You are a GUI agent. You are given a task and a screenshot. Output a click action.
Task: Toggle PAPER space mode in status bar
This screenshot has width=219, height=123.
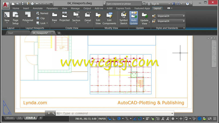coord(102,119)
